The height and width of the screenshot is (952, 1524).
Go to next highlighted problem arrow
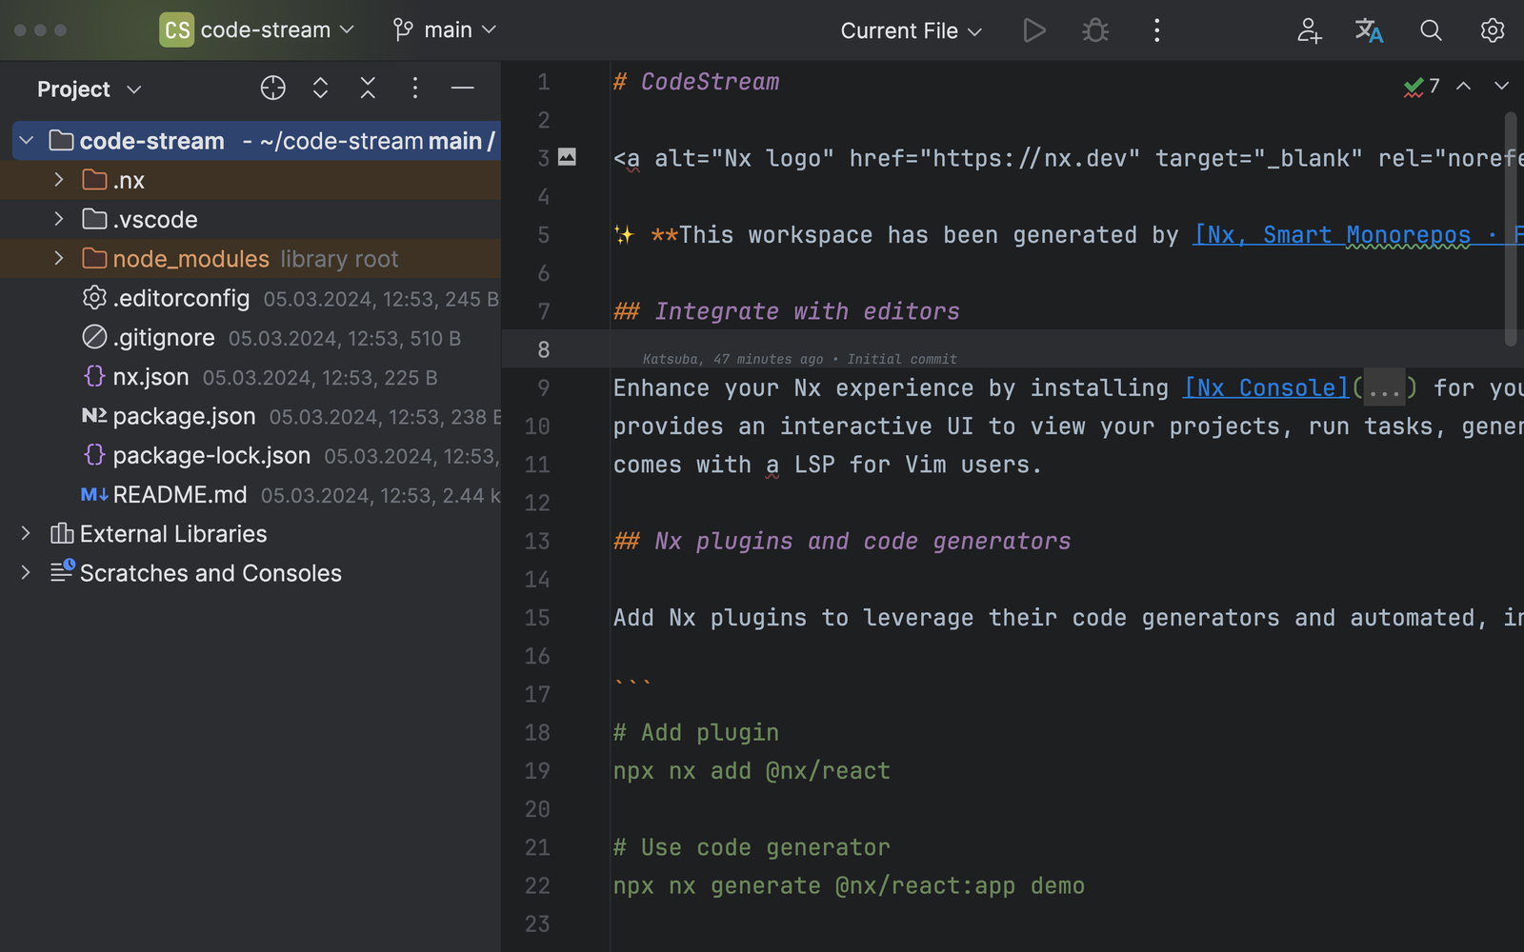point(1502,86)
